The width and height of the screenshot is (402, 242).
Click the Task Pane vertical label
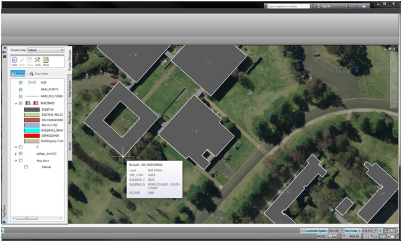click(4, 211)
